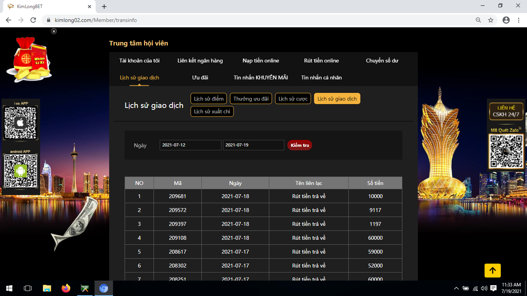Go to Nạp tiền online tab
This screenshot has width=527, height=296.
261,61
